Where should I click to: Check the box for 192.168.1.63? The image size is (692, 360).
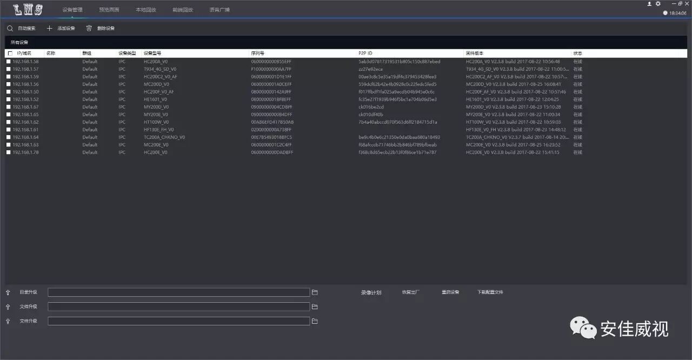tap(8, 145)
